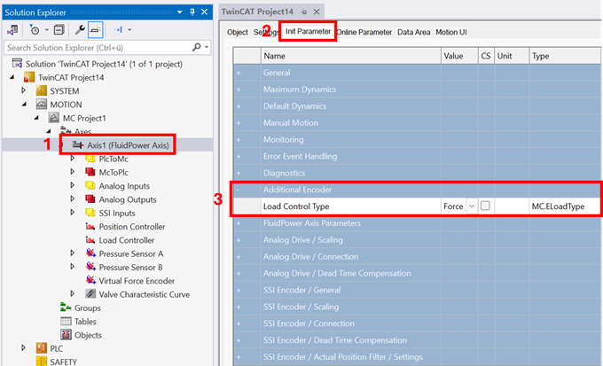Click the Load Controller icon

90,240
